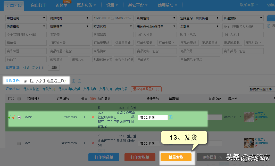Click the red X on the first order row
275x166 pixels.
[x=93, y=117]
